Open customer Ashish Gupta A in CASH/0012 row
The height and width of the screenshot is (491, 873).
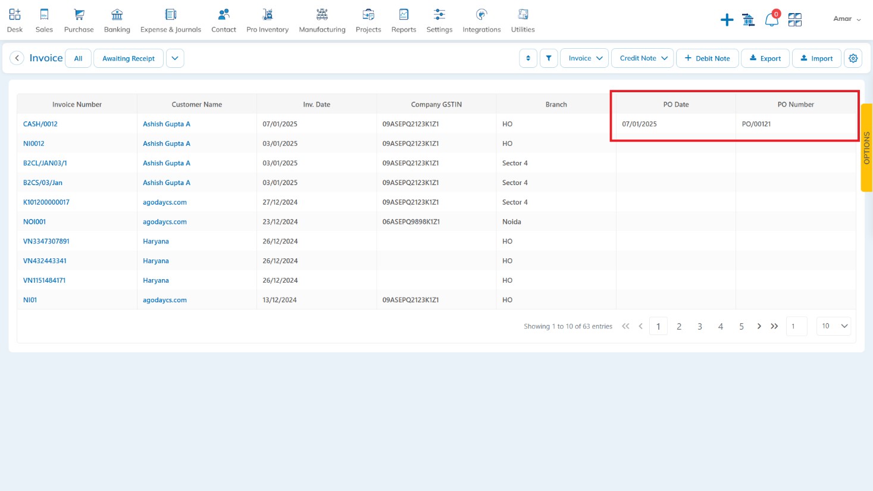click(167, 124)
